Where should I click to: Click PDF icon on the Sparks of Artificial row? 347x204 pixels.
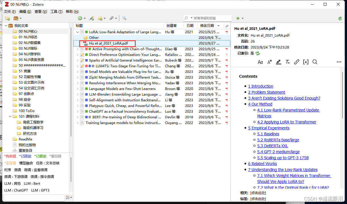[x=227, y=60]
